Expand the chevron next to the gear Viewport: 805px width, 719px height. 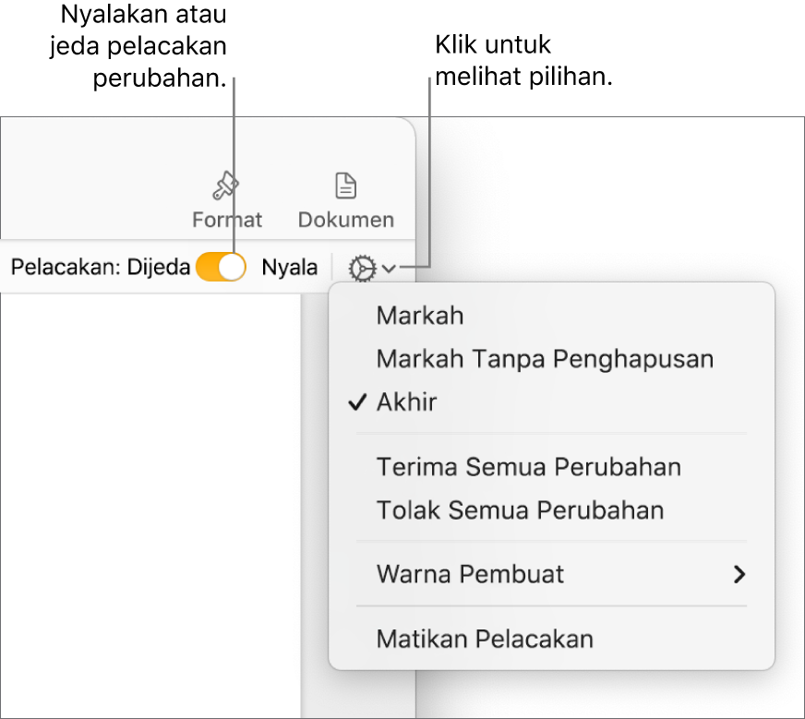[390, 269]
